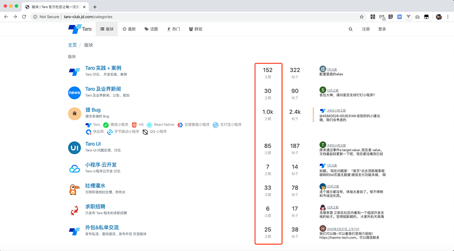454x251 pixels.
Task: Open the QQ 小程序 subcategory
Action: click(x=154, y=131)
